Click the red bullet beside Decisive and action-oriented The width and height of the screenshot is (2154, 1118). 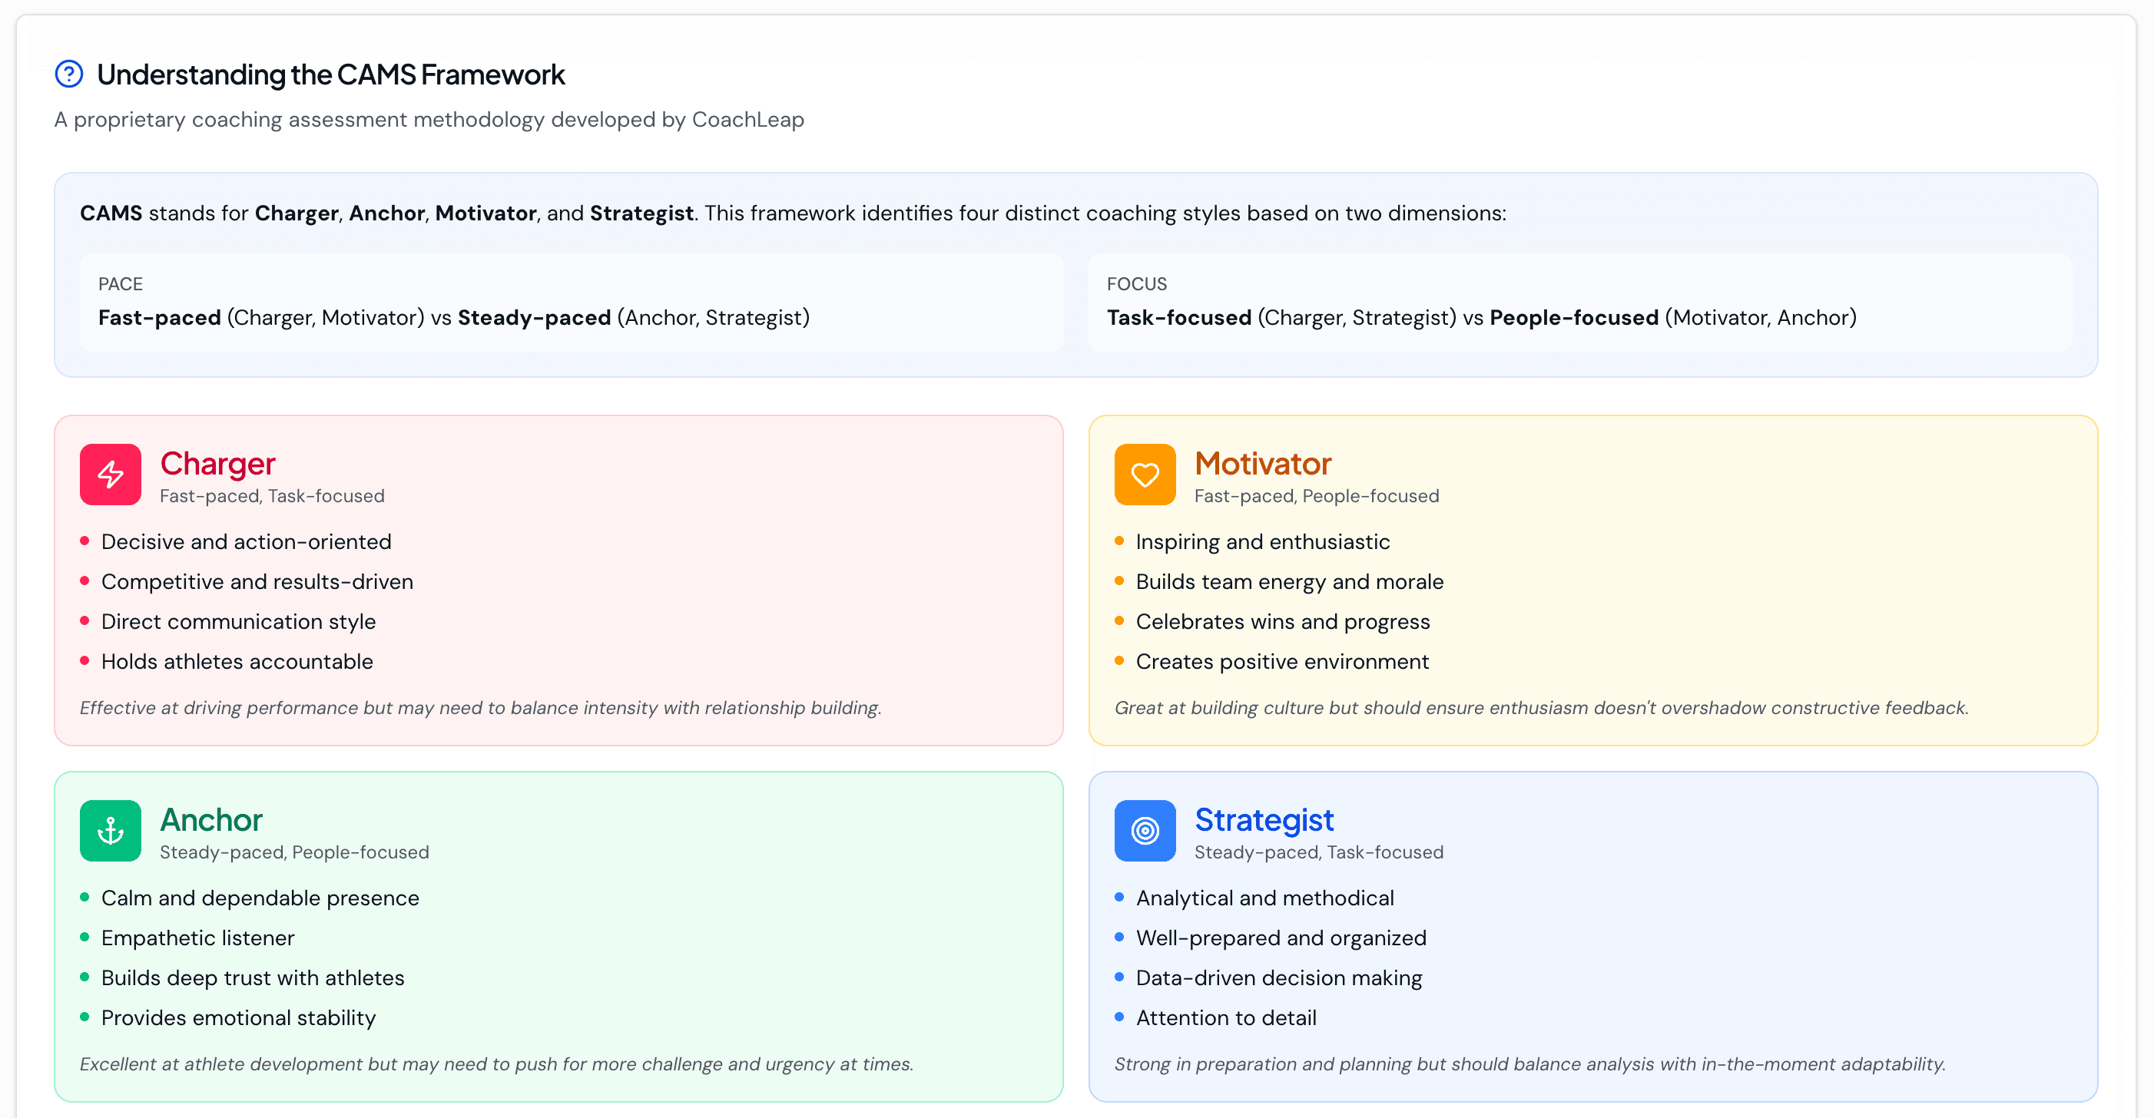(x=85, y=541)
